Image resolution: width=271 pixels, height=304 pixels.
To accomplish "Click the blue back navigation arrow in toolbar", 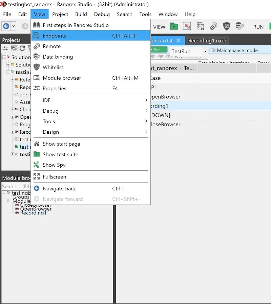I will coord(6,26).
